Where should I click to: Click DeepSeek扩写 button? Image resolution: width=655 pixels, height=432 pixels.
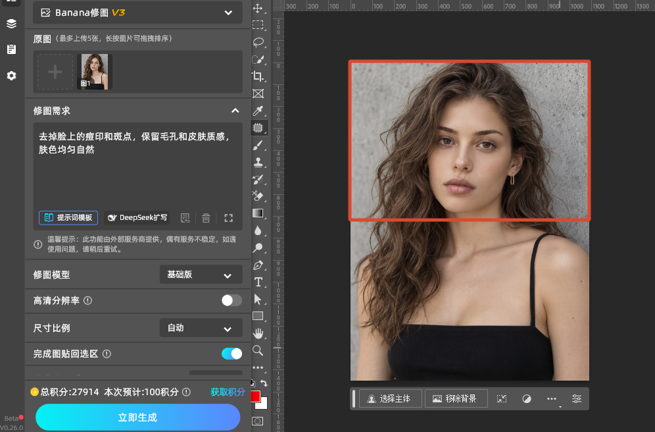(x=137, y=217)
